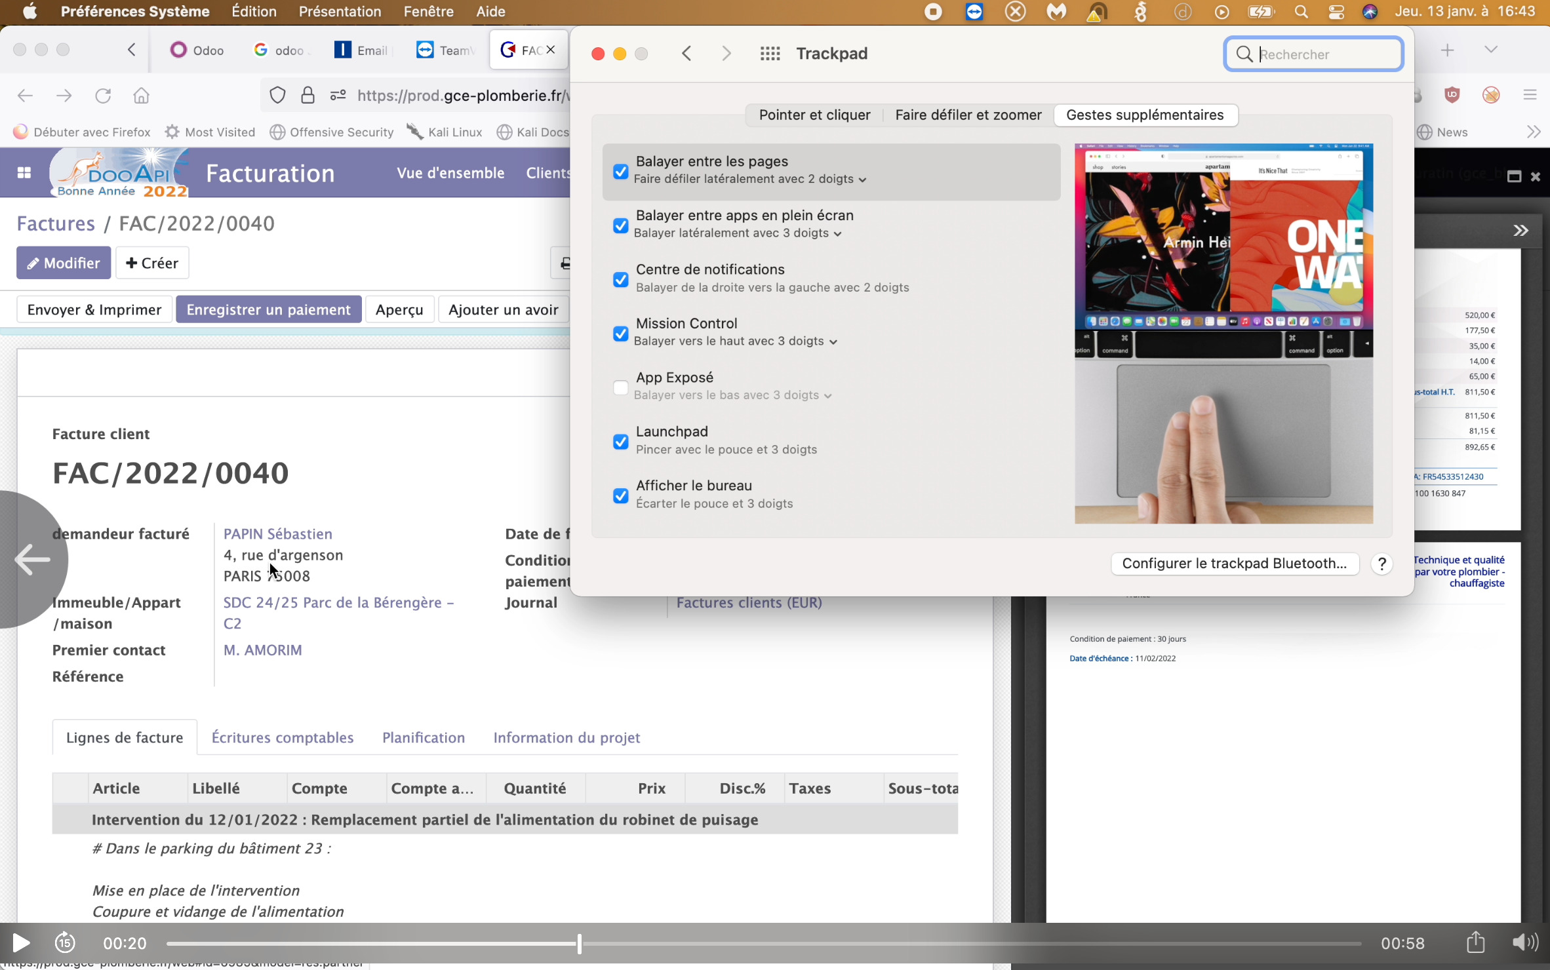Open Balayer latéralement avec 3 doigts dropdown
This screenshot has width=1550, height=970.
pos(738,233)
